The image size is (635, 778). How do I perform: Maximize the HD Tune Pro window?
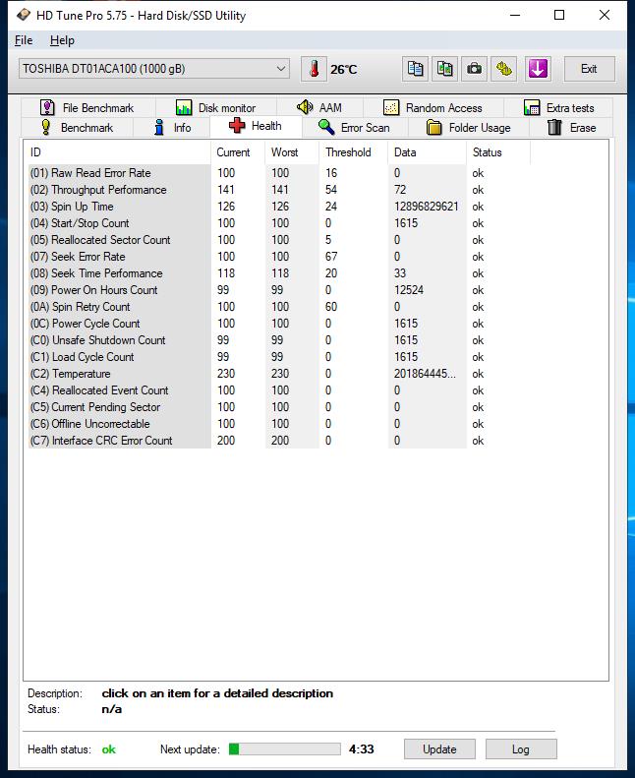point(559,15)
